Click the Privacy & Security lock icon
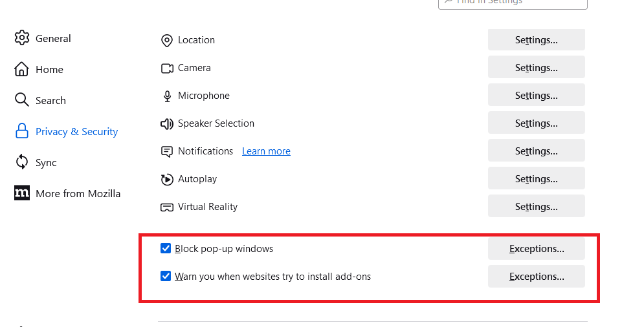Viewport: 622px width, 327px height. [22, 131]
